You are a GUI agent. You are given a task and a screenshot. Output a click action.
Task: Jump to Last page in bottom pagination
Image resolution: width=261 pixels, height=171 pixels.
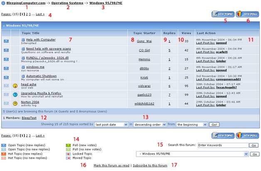(x=40, y=136)
